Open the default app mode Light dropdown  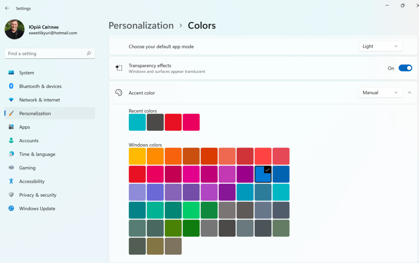(380, 46)
